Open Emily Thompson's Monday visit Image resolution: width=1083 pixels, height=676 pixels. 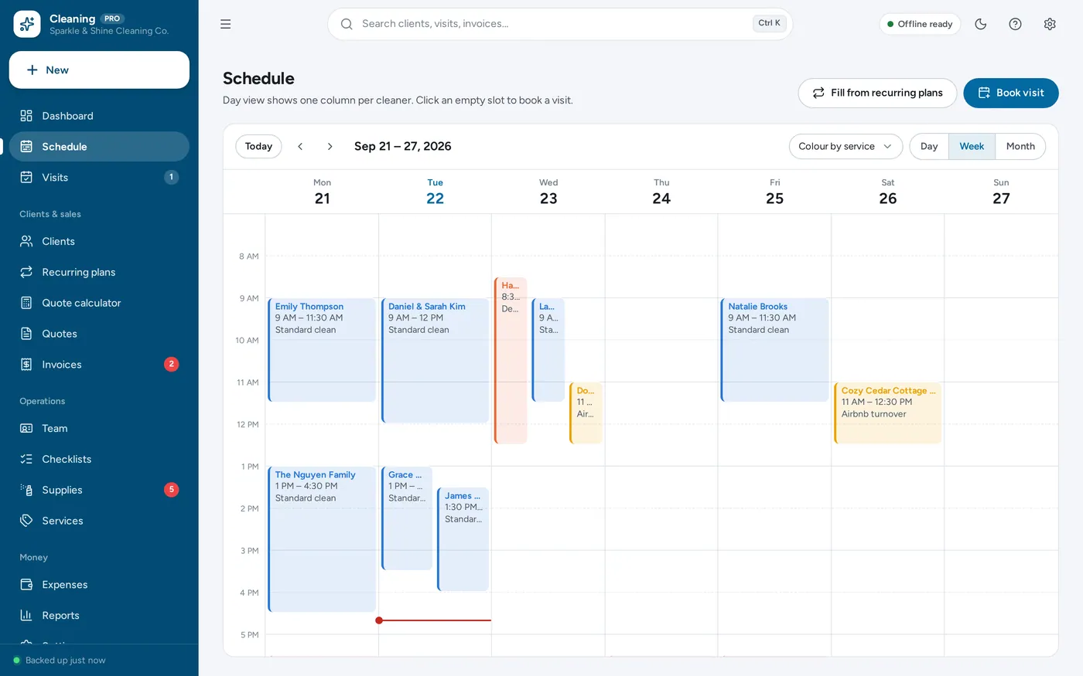[322, 350]
